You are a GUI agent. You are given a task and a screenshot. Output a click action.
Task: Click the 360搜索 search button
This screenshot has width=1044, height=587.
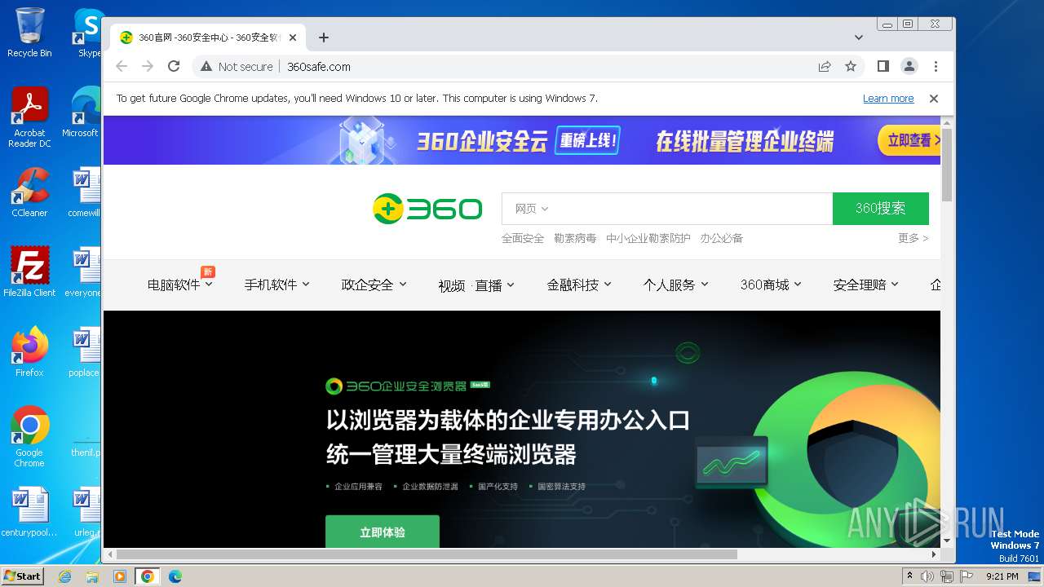880,209
